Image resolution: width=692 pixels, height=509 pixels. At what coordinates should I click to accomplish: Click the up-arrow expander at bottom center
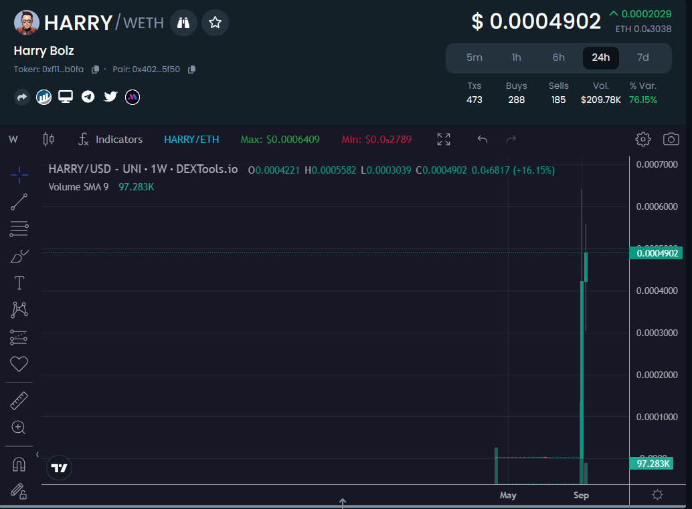click(343, 502)
